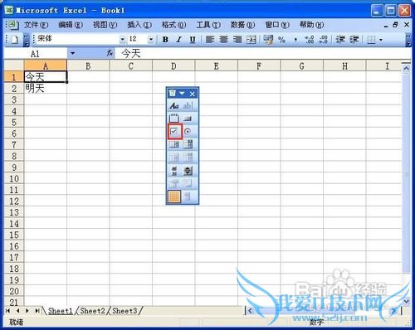Click the Borders icon
The image size is (415, 330).
[371, 40]
